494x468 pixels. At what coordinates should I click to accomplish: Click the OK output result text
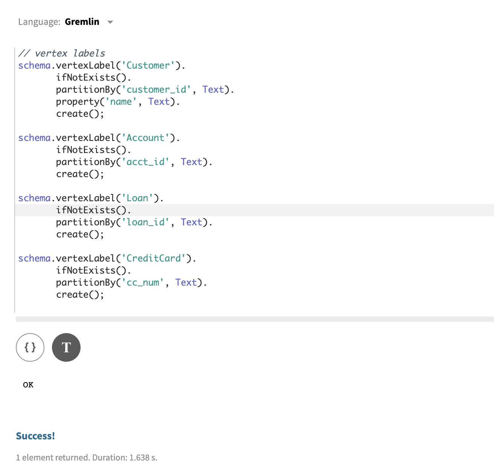[x=28, y=385]
